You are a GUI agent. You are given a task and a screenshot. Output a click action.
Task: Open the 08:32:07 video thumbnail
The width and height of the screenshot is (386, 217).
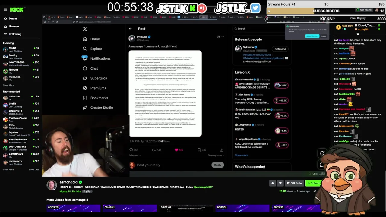click(x=186, y=209)
